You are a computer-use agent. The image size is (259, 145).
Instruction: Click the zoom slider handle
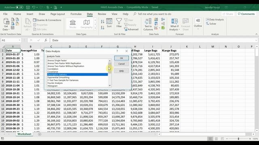(238, 139)
